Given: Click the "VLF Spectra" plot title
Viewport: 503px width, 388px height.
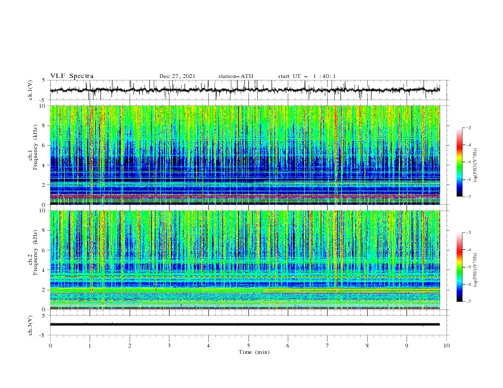Looking at the screenshot, I should pyautogui.click(x=72, y=76).
